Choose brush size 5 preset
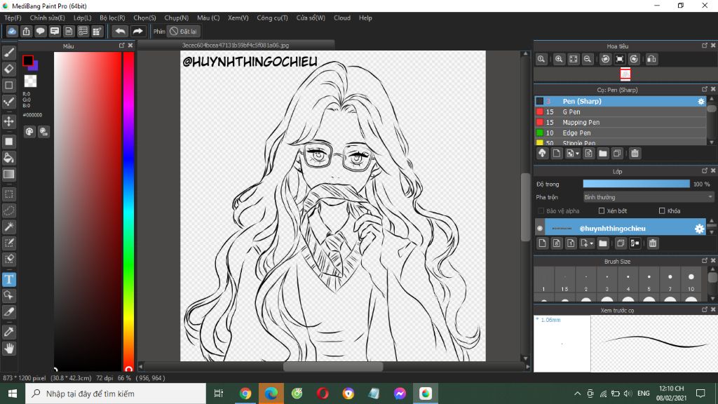Viewport: 718px width, 404px height. (x=649, y=281)
